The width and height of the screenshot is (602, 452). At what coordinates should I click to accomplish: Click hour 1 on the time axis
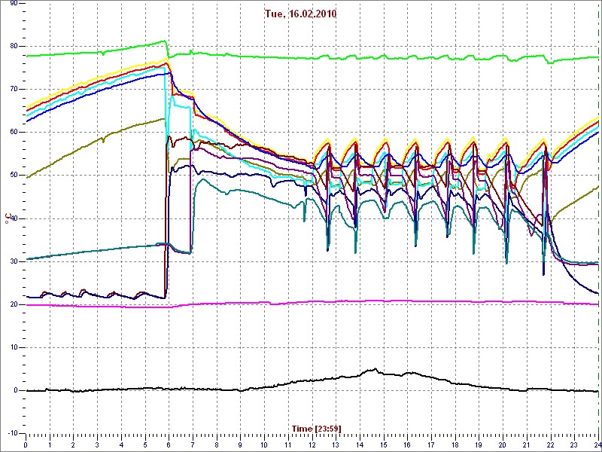coord(50,444)
